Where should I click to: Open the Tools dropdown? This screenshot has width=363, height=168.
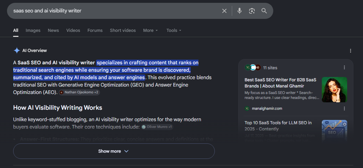point(174,30)
